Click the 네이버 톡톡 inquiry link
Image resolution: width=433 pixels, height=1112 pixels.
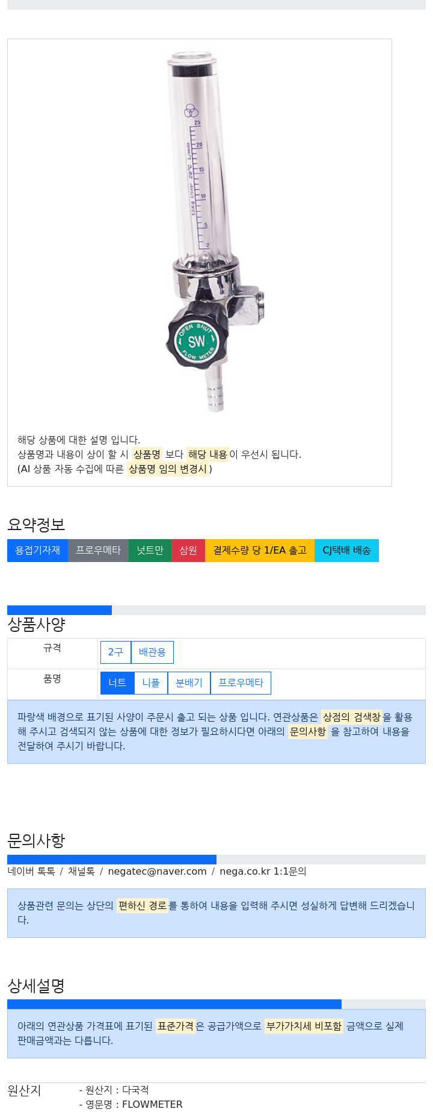31,871
